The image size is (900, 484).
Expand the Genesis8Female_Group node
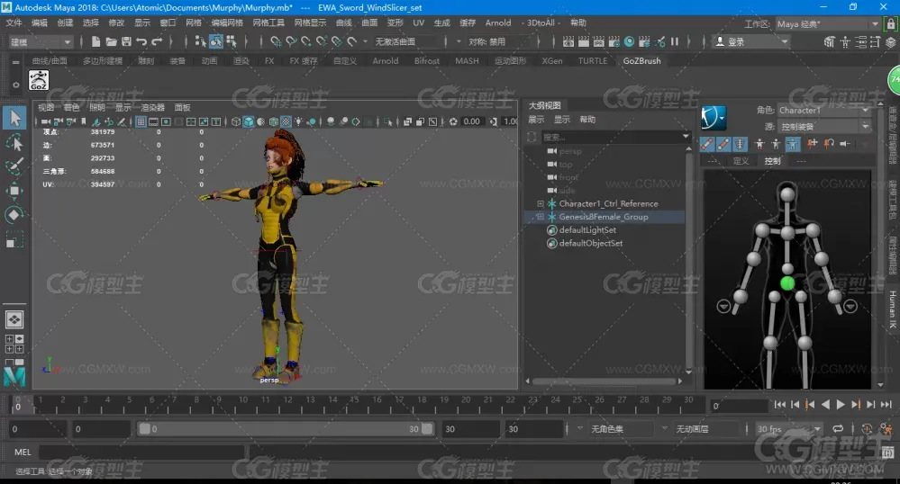click(x=541, y=217)
